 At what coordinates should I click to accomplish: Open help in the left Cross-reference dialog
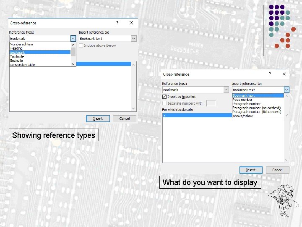point(117,23)
